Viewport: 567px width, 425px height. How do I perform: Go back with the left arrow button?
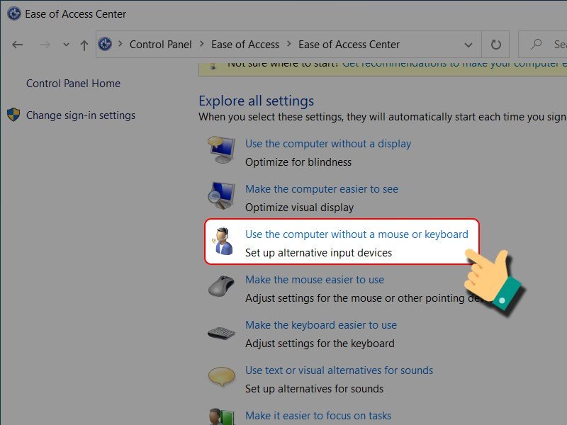click(18, 45)
